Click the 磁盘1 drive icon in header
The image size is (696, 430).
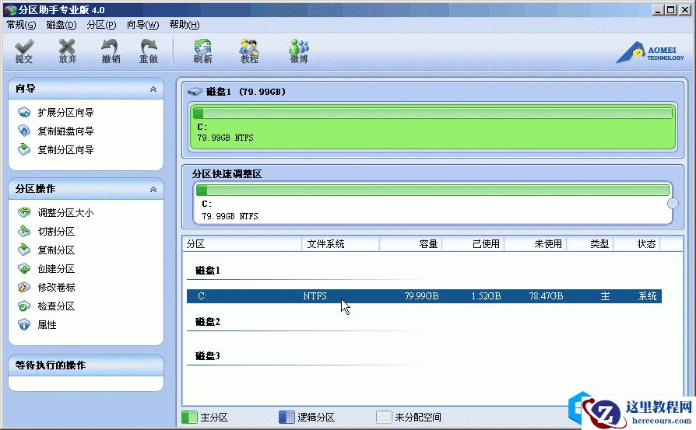[x=195, y=92]
